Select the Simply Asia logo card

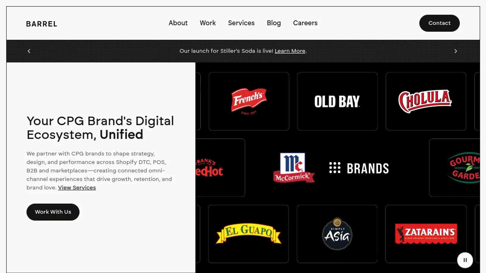[337, 234]
